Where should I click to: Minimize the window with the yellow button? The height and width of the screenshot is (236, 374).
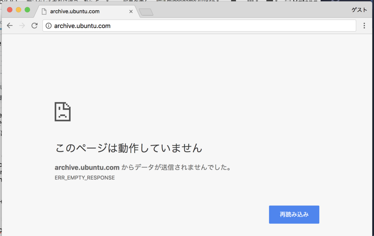pyautogui.click(x=19, y=10)
